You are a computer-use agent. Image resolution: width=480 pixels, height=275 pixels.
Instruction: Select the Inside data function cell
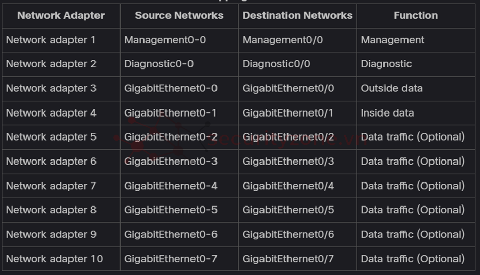(x=387, y=113)
